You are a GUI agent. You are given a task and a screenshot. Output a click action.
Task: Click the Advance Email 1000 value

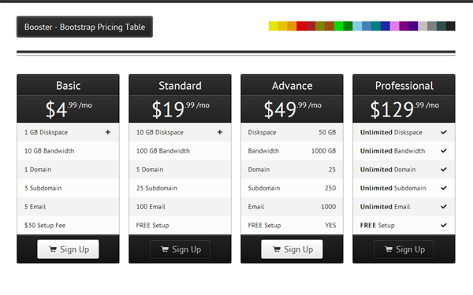(328, 207)
